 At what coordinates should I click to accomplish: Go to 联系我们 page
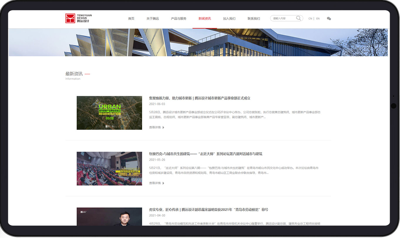[x=254, y=19]
